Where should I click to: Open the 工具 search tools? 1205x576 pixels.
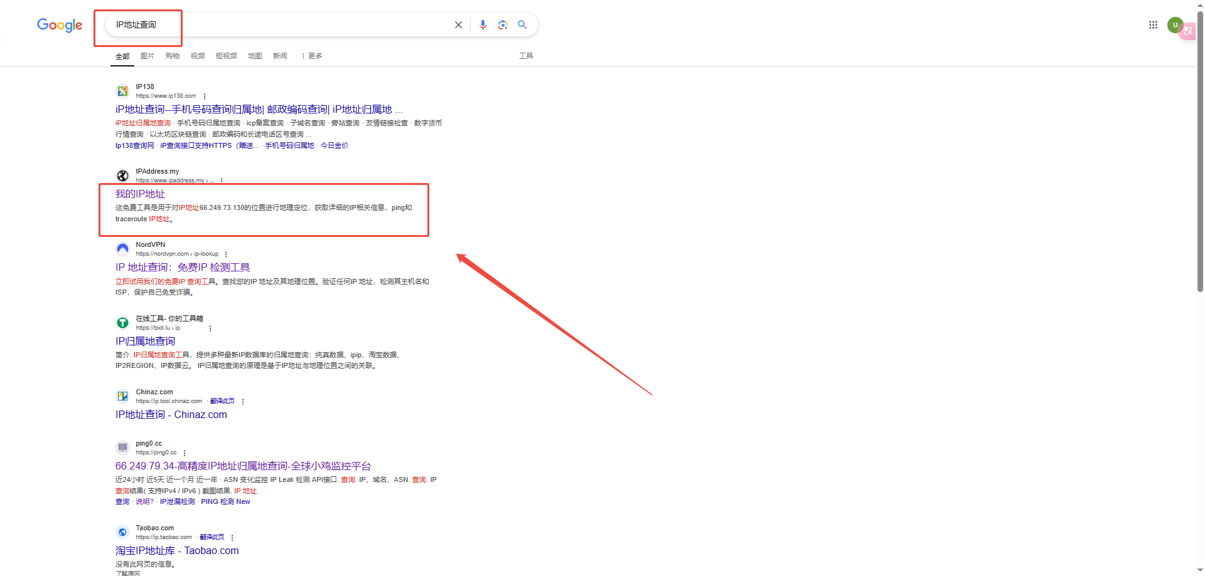pos(526,56)
